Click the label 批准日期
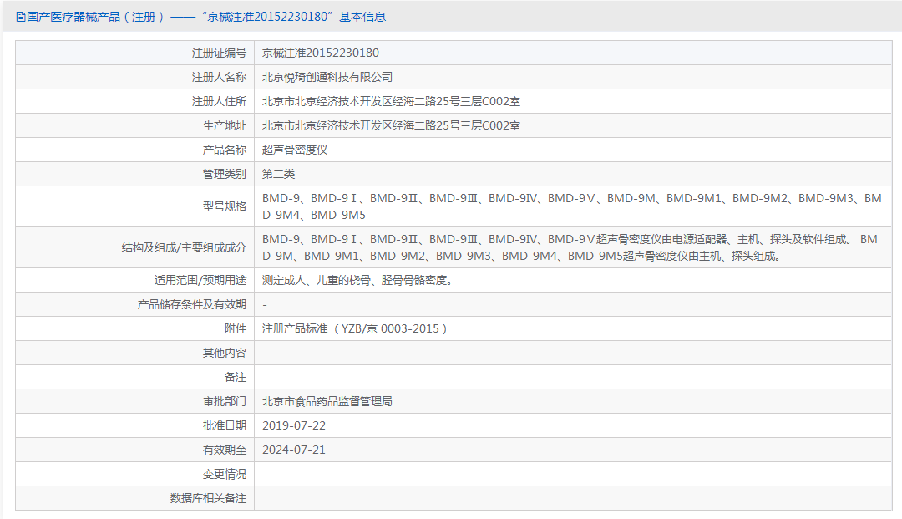This screenshot has width=902, height=519. tap(225, 425)
